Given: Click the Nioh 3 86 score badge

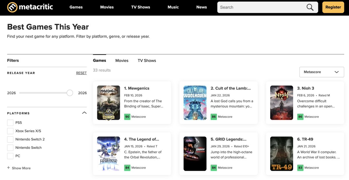Looking at the screenshot, I should 300,117.
